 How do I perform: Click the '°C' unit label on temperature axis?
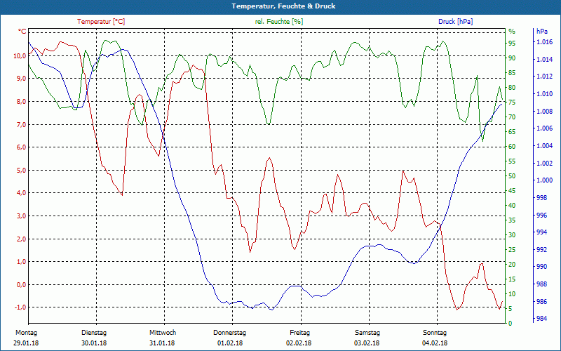pyautogui.click(x=22, y=32)
